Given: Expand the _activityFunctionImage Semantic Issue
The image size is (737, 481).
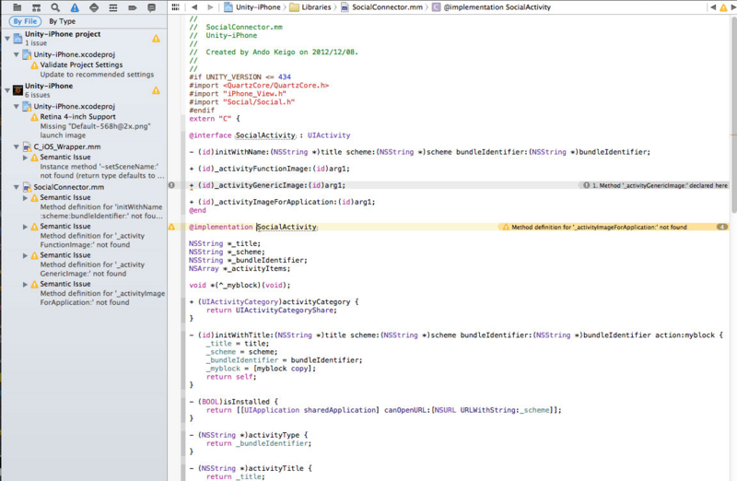Looking at the screenshot, I should point(26,227).
